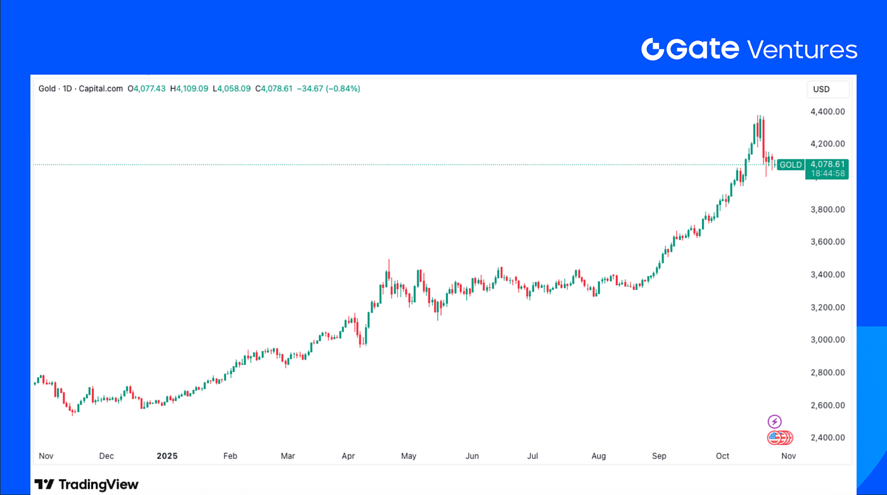
Task: Click the TradingView logo
Action: click(86, 485)
